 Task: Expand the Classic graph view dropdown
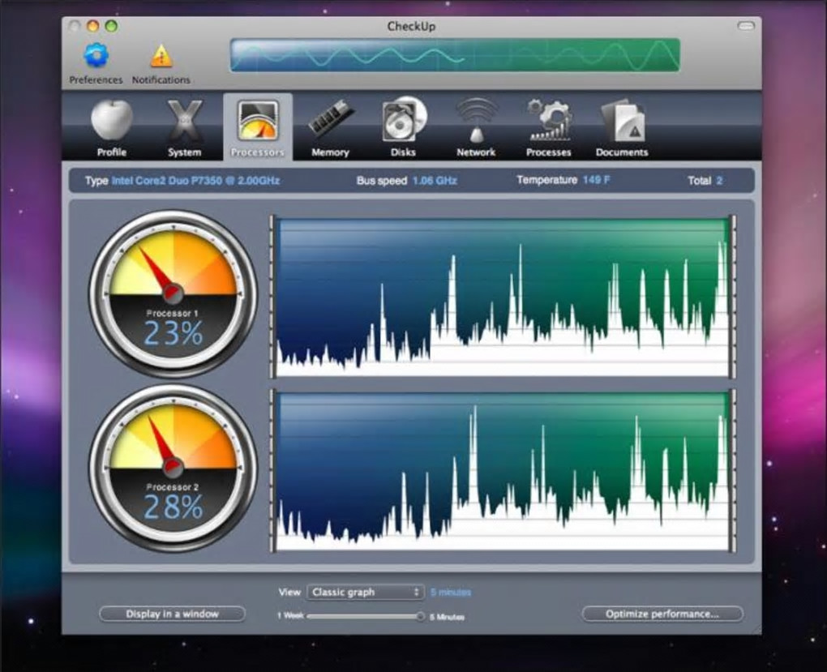click(366, 593)
